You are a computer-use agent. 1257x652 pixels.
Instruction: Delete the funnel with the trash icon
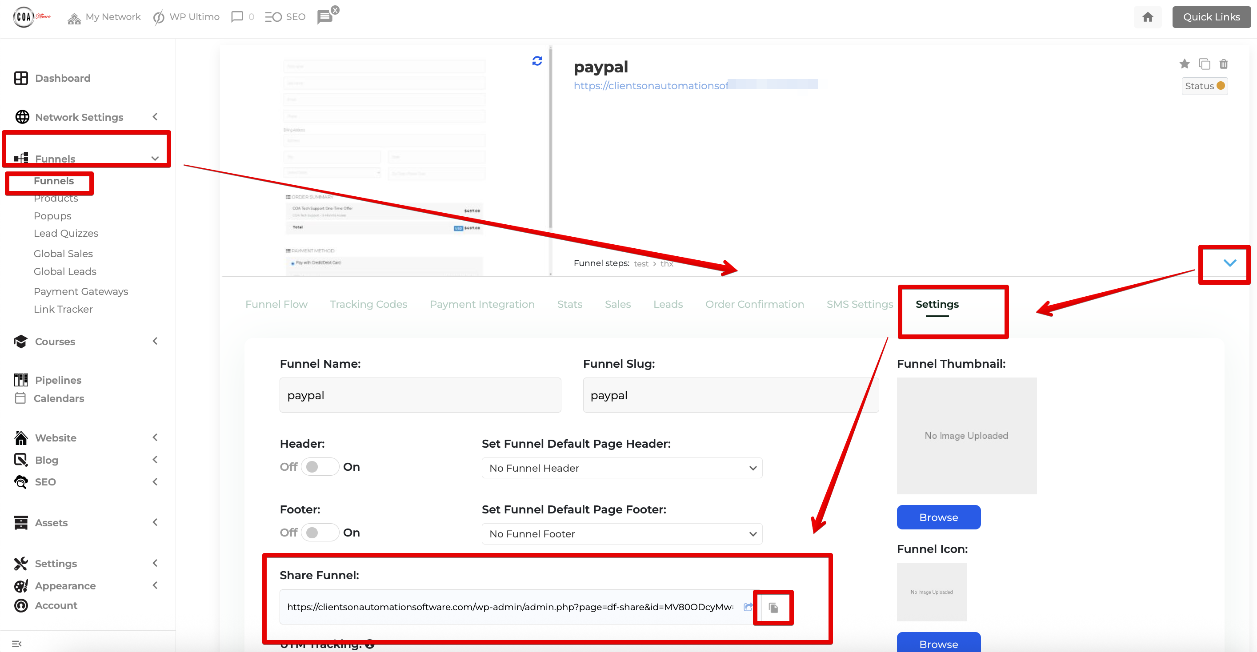pyautogui.click(x=1224, y=64)
